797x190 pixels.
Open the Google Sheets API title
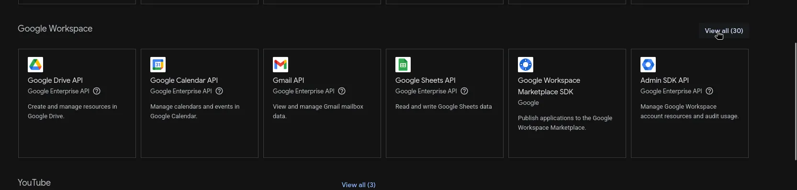coord(425,80)
